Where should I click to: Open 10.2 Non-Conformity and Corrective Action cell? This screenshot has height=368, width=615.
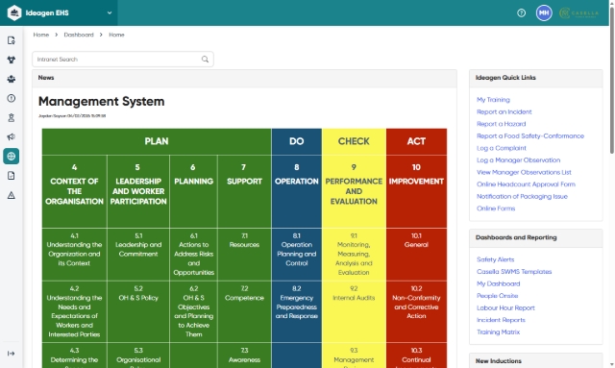(416, 311)
